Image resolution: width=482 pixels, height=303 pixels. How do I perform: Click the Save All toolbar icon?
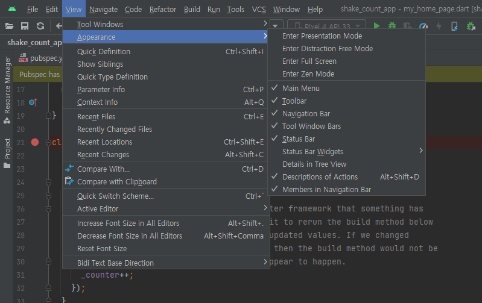tap(25, 26)
